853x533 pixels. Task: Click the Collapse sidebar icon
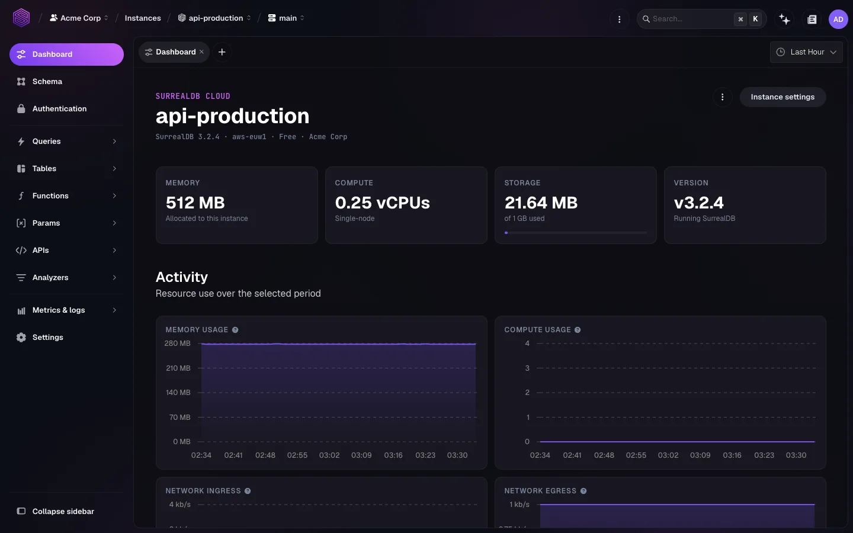click(x=21, y=512)
